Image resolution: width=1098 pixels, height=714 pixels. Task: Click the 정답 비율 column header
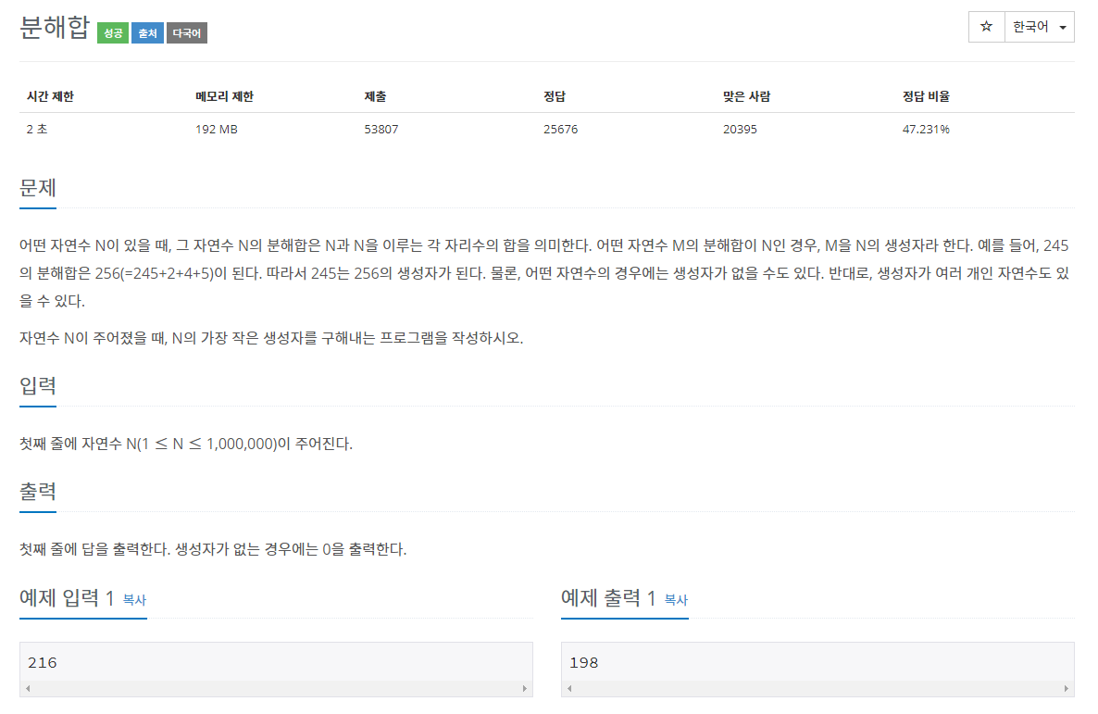click(x=926, y=96)
